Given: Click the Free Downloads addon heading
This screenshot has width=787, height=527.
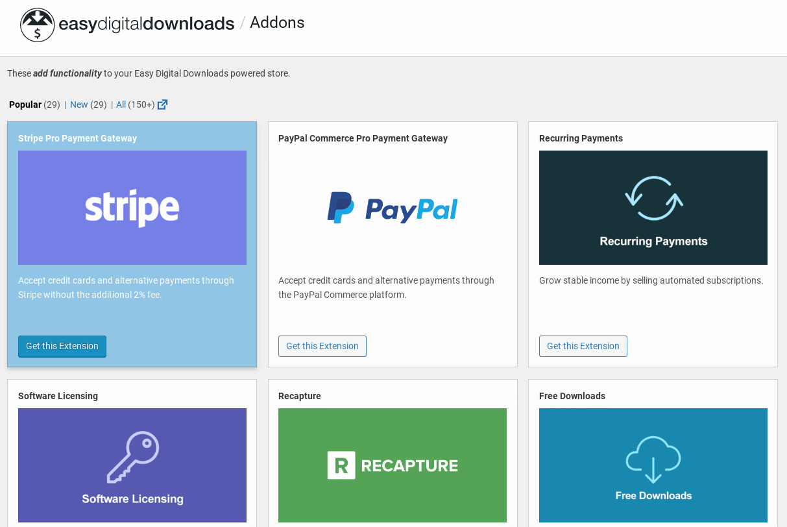Looking at the screenshot, I should coord(572,396).
